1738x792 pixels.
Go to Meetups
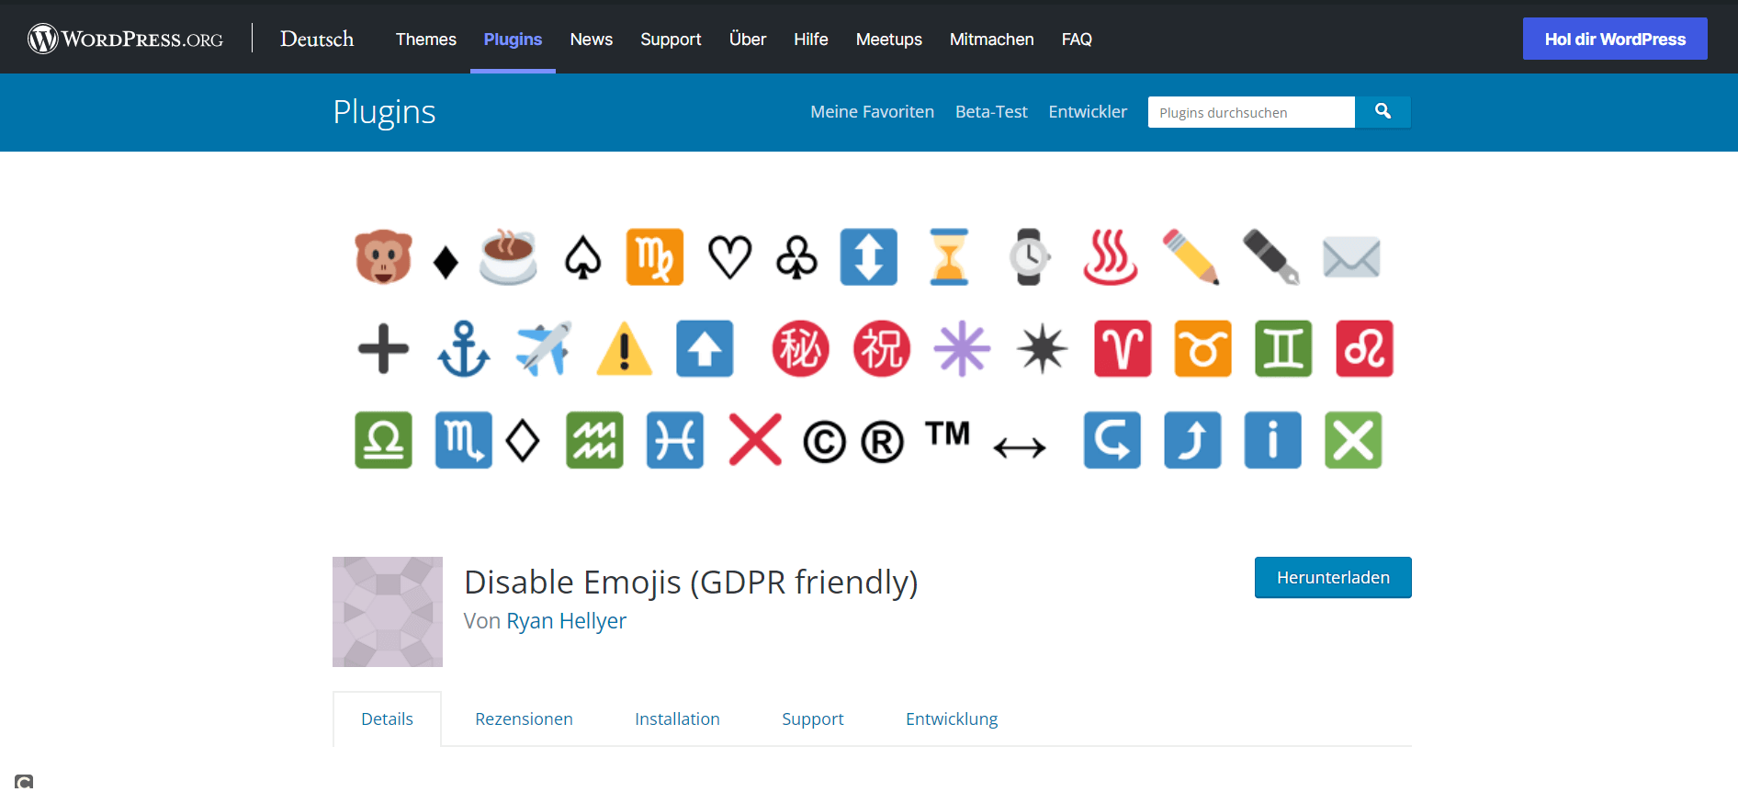click(x=889, y=40)
